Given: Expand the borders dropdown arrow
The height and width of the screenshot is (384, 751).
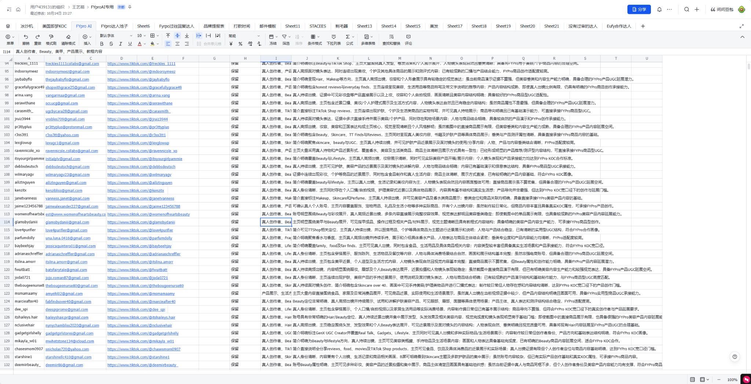Looking at the screenshot, I should point(158,36).
